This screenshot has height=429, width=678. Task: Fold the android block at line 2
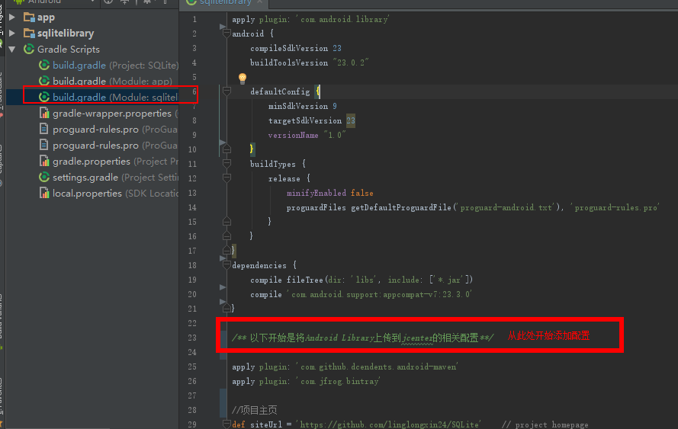(x=227, y=34)
